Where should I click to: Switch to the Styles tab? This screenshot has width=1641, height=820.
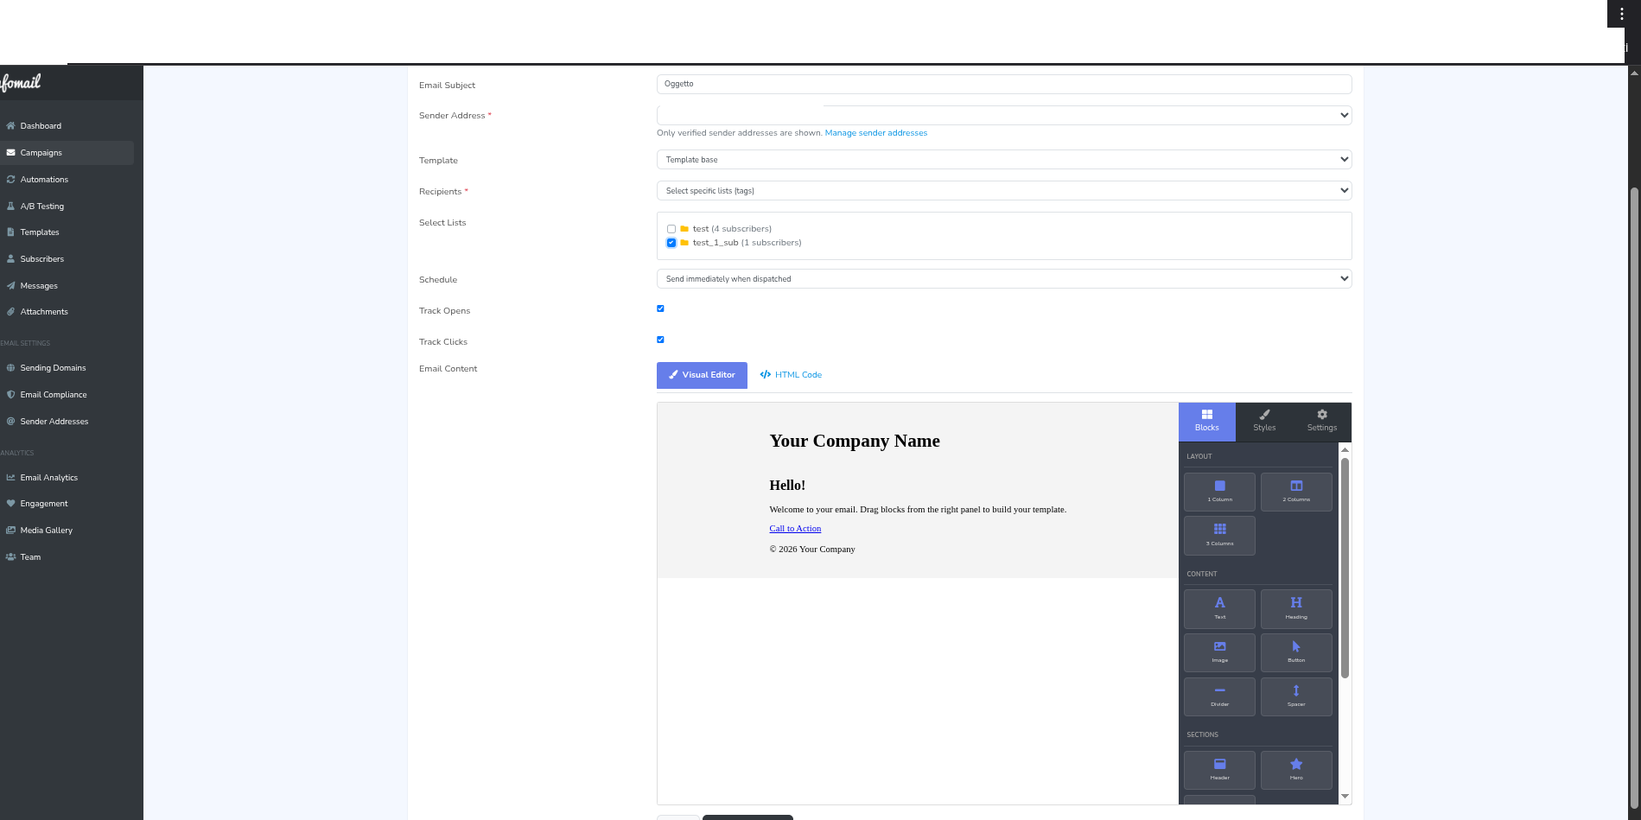click(x=1264, y=421)
